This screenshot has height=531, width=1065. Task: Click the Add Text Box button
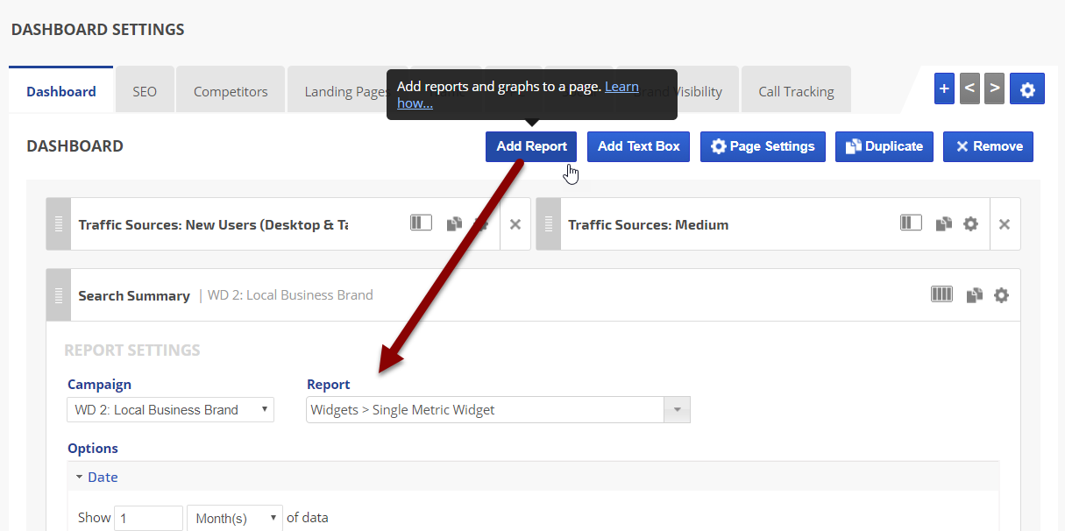click(x=639, y=146)
